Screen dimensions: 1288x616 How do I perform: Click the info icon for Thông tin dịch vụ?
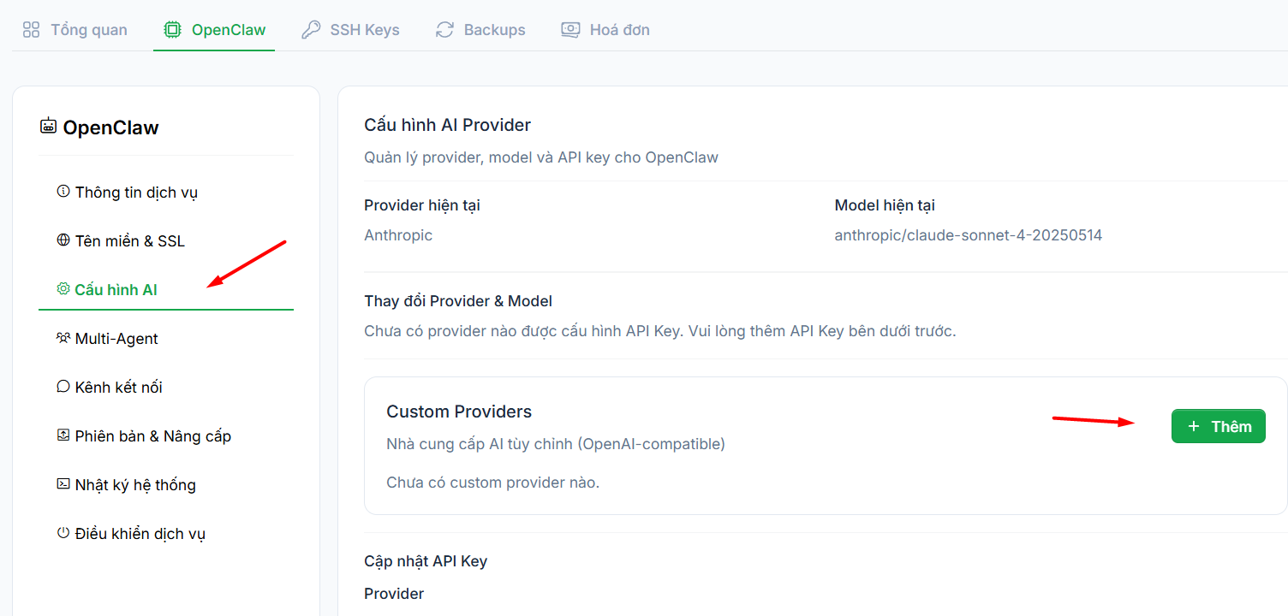pos(63,192)
